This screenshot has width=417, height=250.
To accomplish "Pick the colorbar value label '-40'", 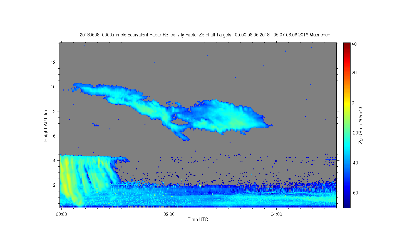I will tap(355, 163).
